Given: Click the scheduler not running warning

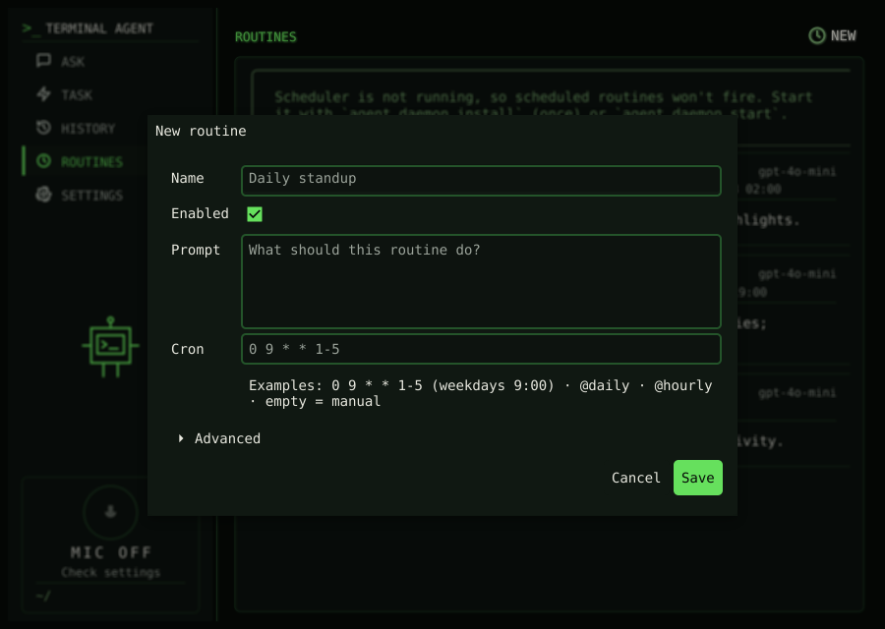Looking at the screenshot, I should click(543, 105).
